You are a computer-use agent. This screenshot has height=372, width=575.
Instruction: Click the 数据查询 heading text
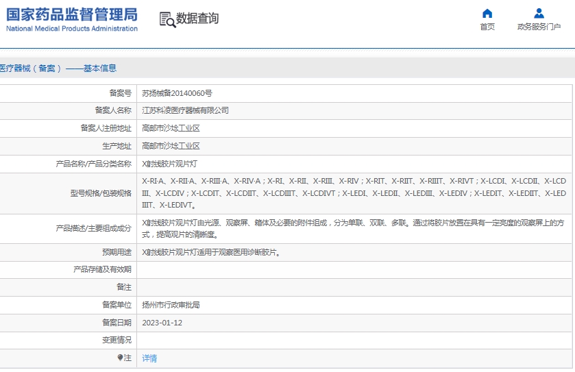pyautogui.click(x=197, y=18)
